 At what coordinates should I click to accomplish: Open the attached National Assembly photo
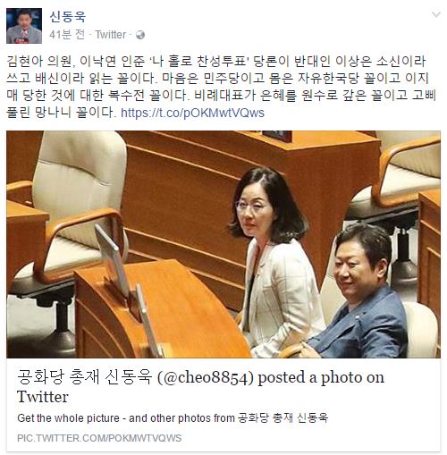[x=223, y=244]
